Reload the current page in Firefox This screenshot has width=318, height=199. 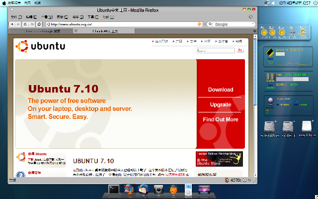25,24
